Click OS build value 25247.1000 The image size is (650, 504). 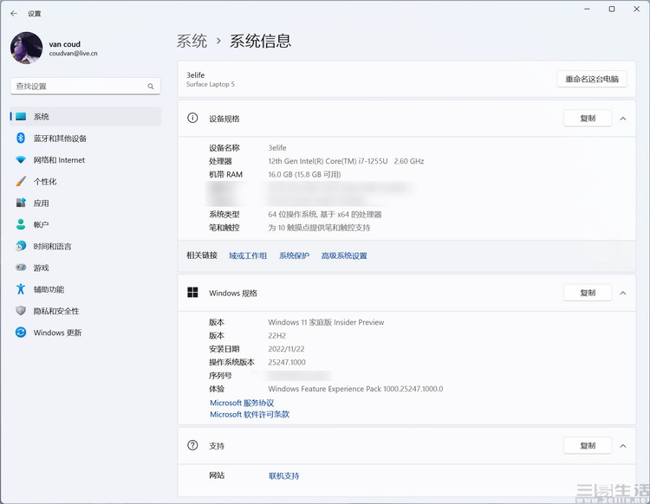[x=287, y=362]
